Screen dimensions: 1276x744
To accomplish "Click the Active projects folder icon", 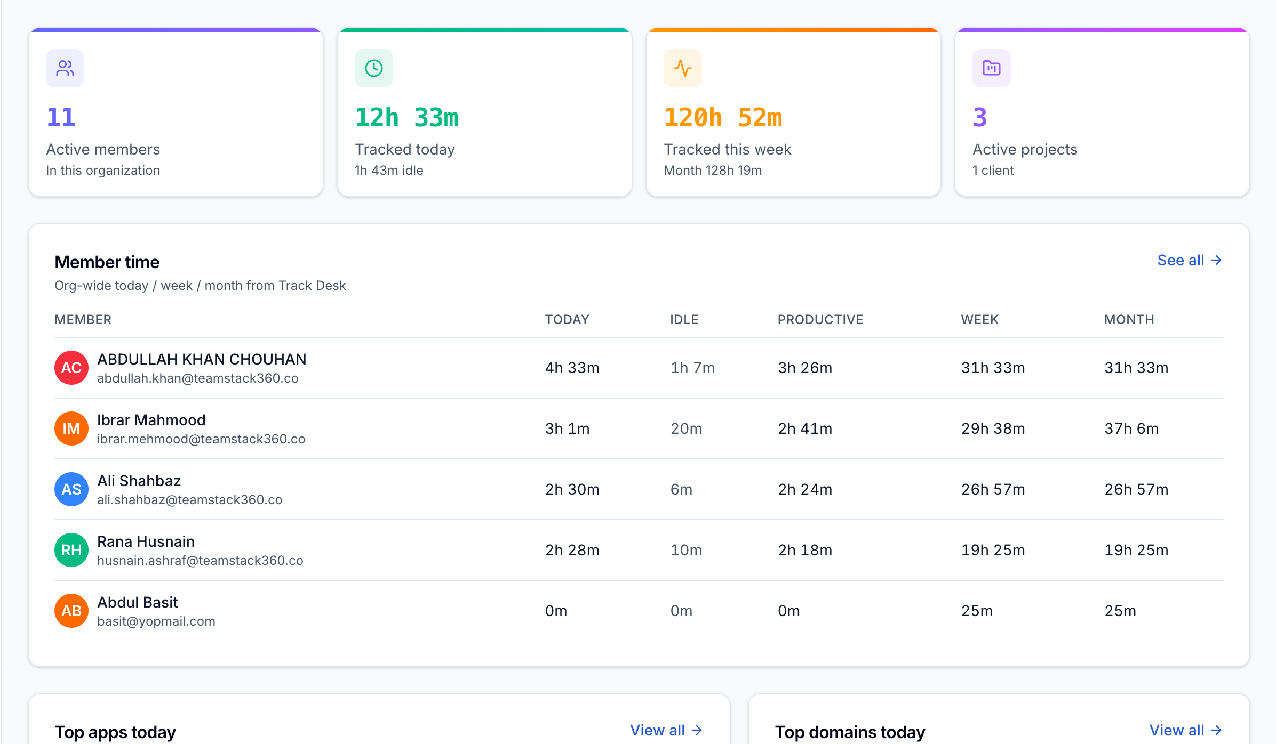I will (x=992, y=68).
